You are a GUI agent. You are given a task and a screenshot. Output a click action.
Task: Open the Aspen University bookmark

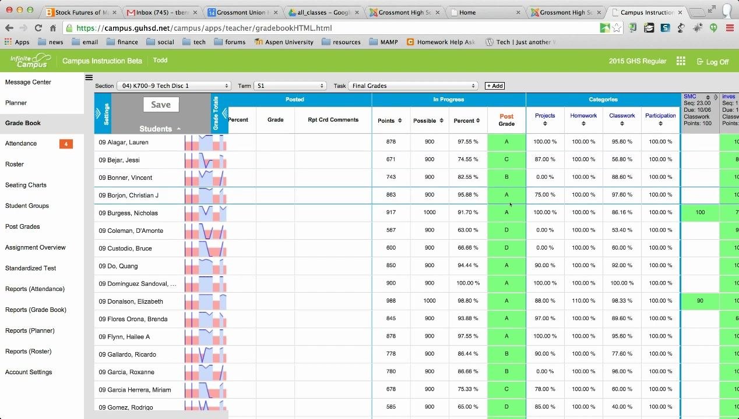[x=284, y=42]
